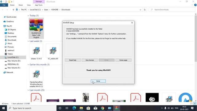Collapse the Last week (3) group

(x=28, y=41)
